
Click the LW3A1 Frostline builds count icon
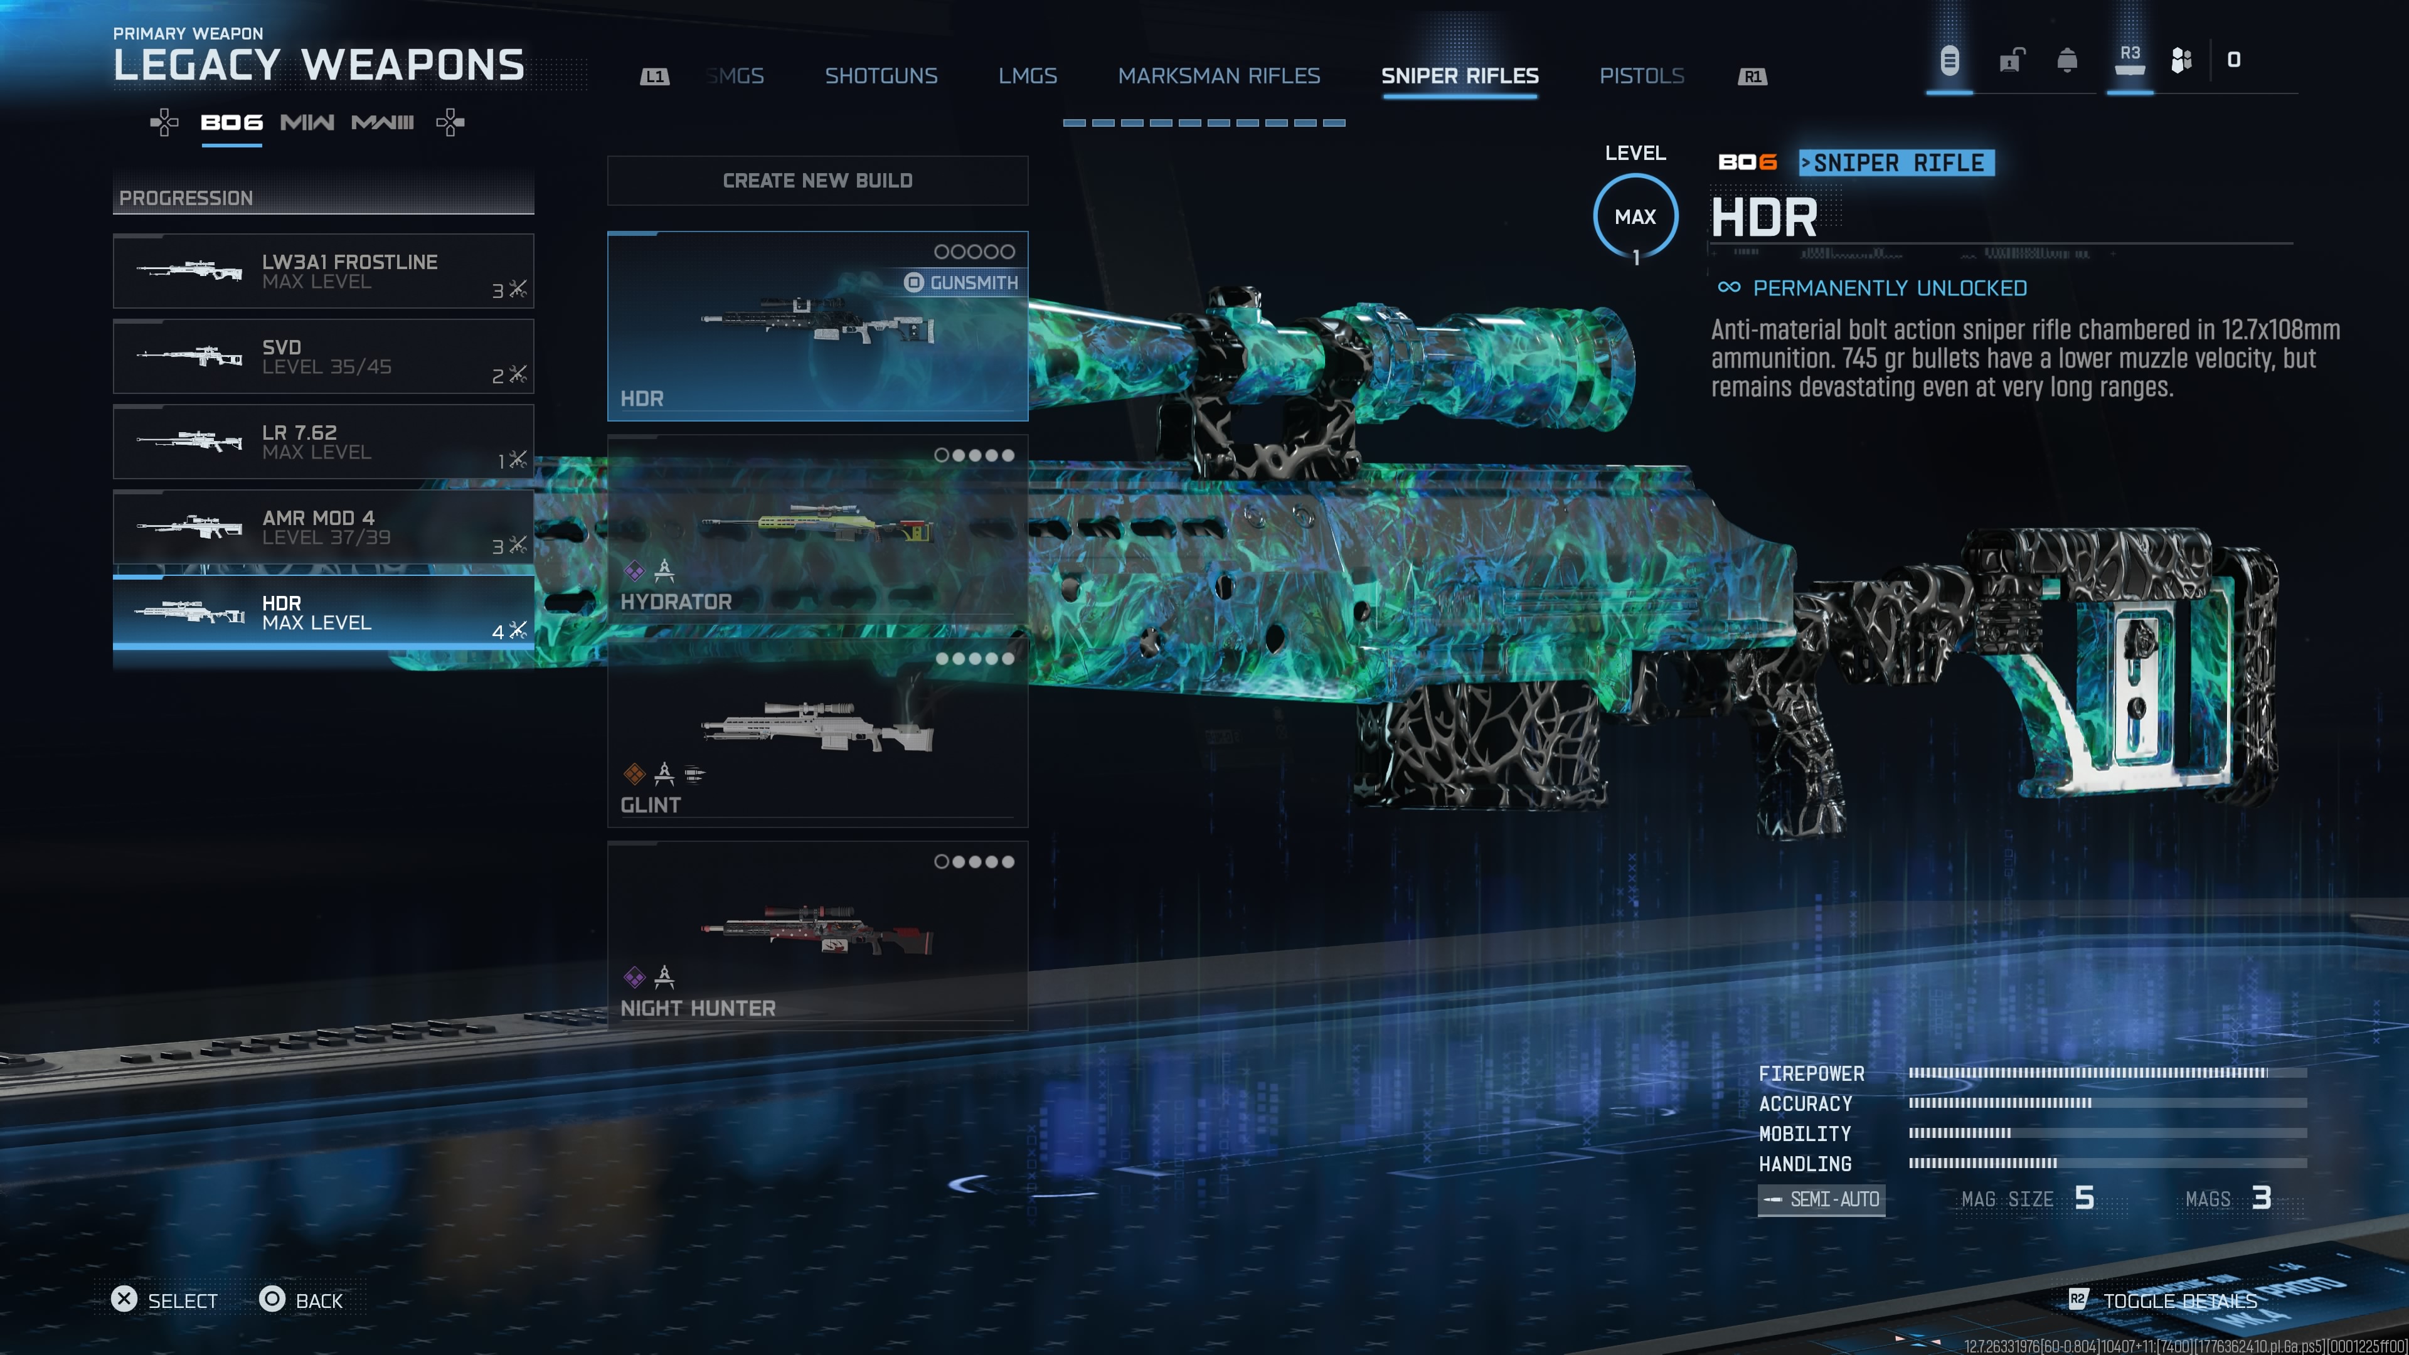click(518, 289)
